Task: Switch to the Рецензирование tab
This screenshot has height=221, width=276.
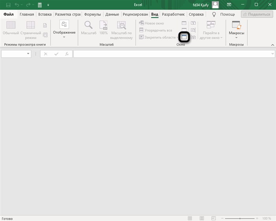Action: 135,14
